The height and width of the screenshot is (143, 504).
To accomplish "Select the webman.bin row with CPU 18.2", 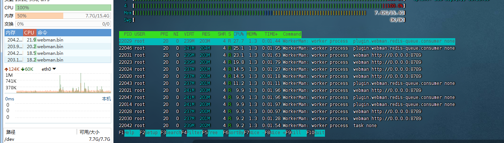I will 58,60.
